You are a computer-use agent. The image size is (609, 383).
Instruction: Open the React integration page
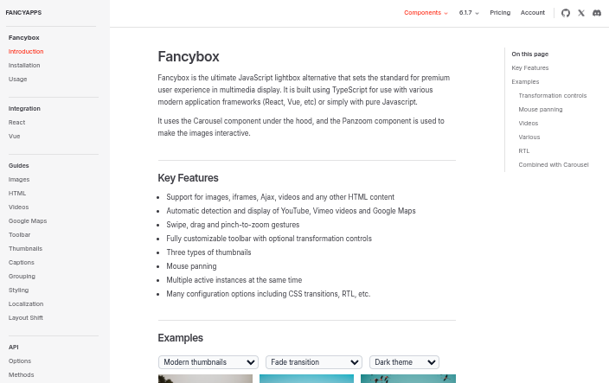point(16,122)
